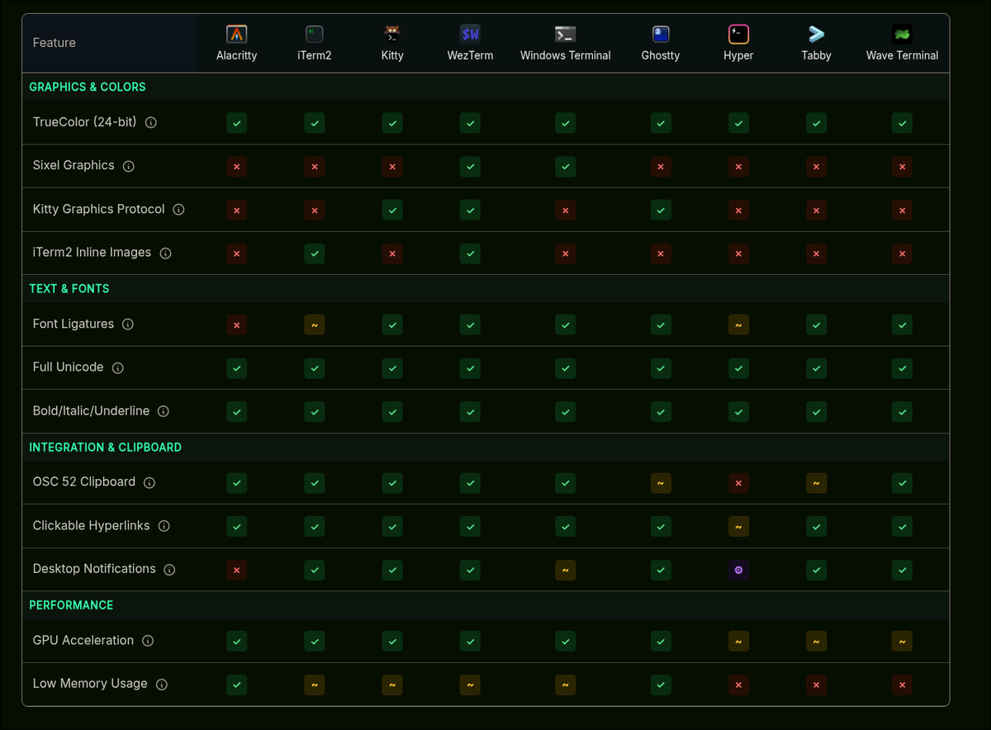Click the INTEGRATION & CLIPBOARD section heading

106,447
